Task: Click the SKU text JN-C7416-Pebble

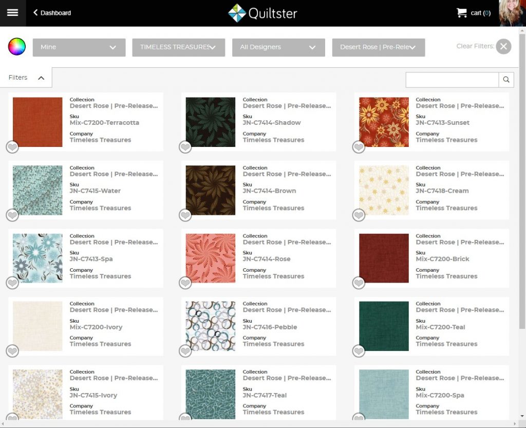Action: click(x=270, y=327)
